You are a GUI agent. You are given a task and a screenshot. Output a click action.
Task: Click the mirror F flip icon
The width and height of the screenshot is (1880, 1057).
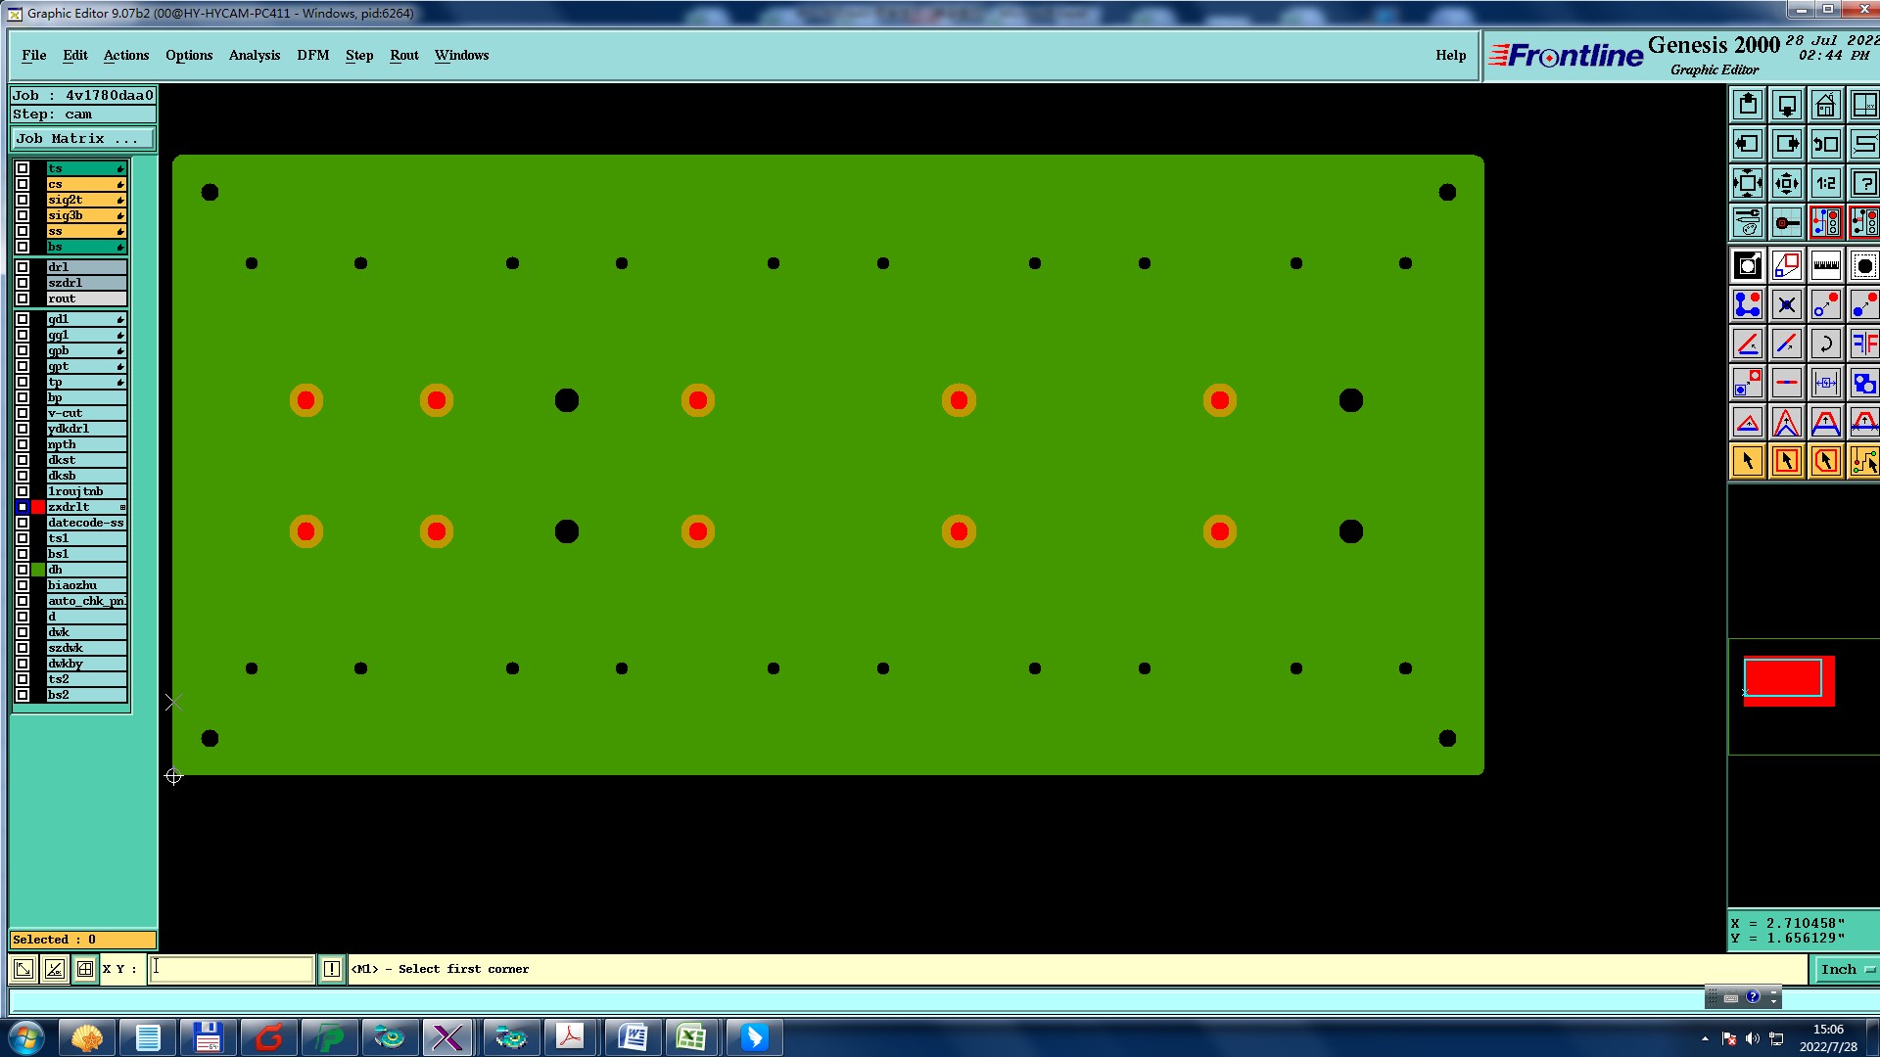point(1864,344)
